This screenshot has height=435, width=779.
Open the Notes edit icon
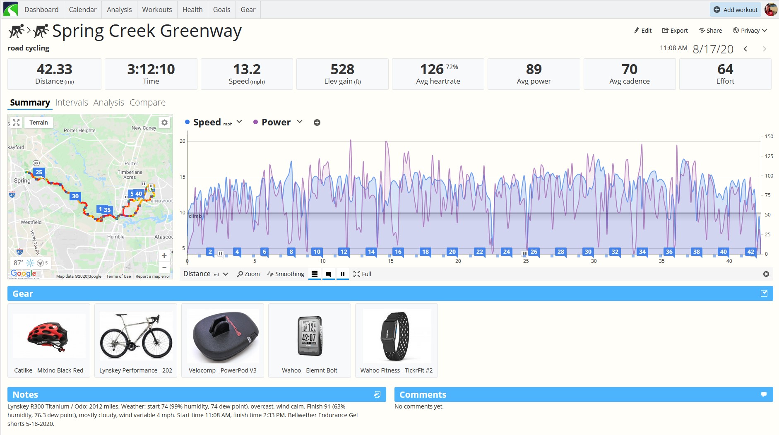(377, 394)
